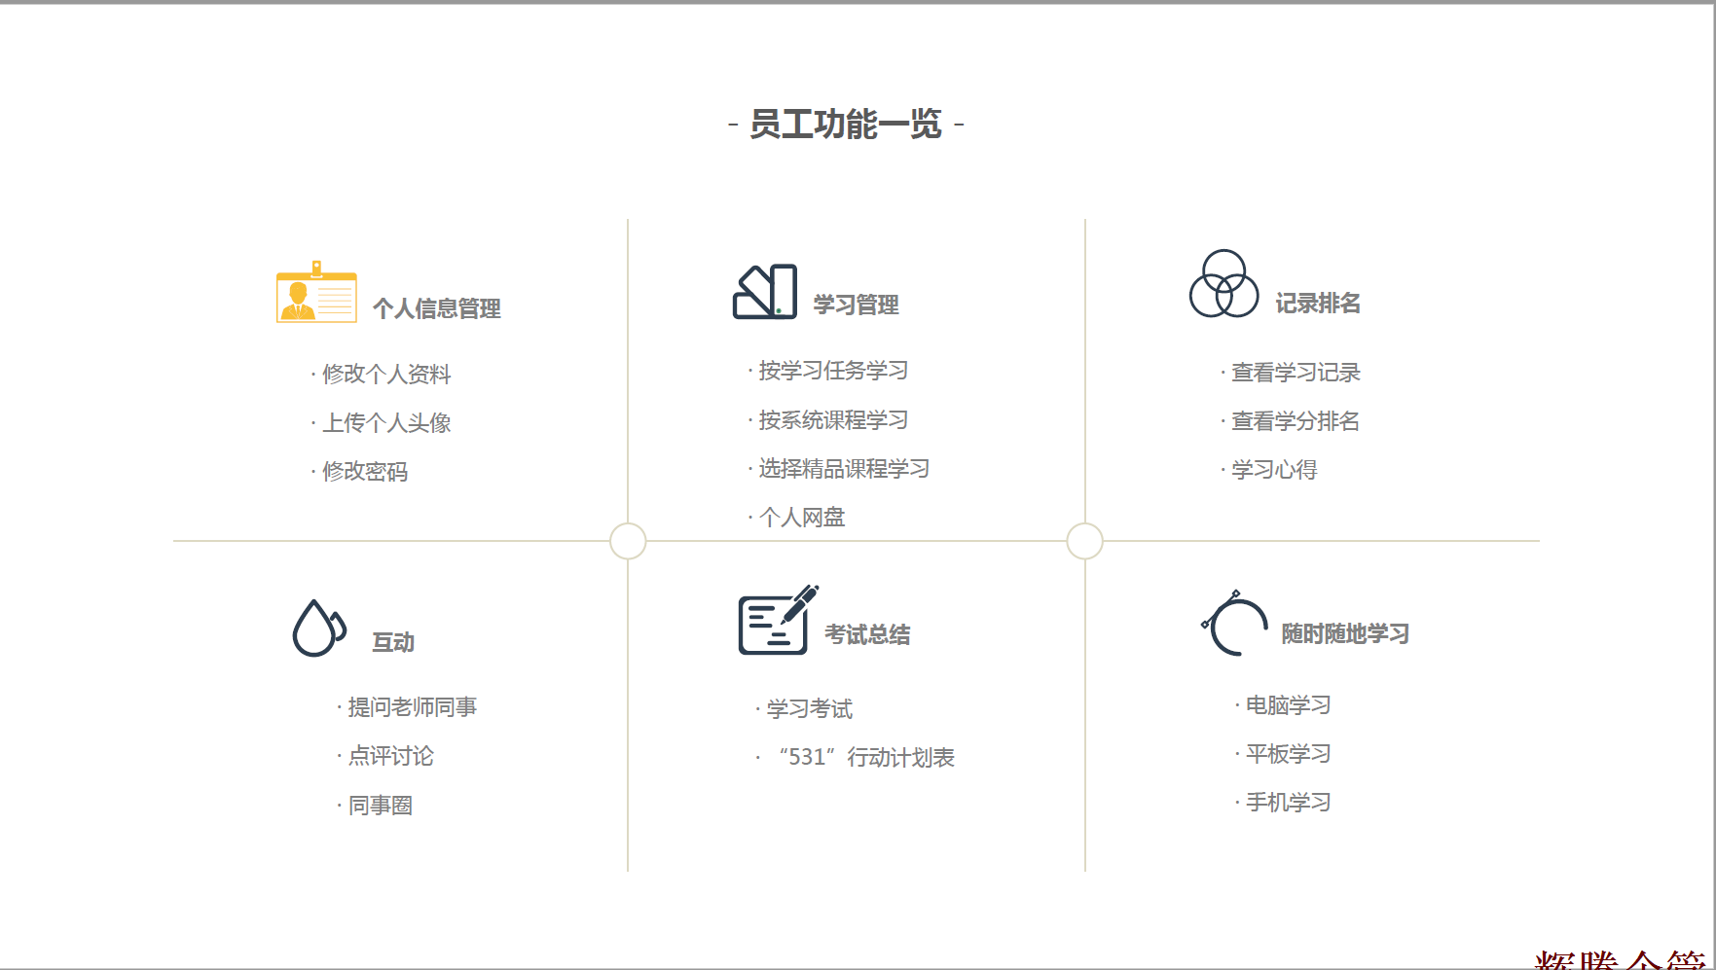Select 上传个人头像 item
1716x970 pixels.
click(x=386, y=423)
